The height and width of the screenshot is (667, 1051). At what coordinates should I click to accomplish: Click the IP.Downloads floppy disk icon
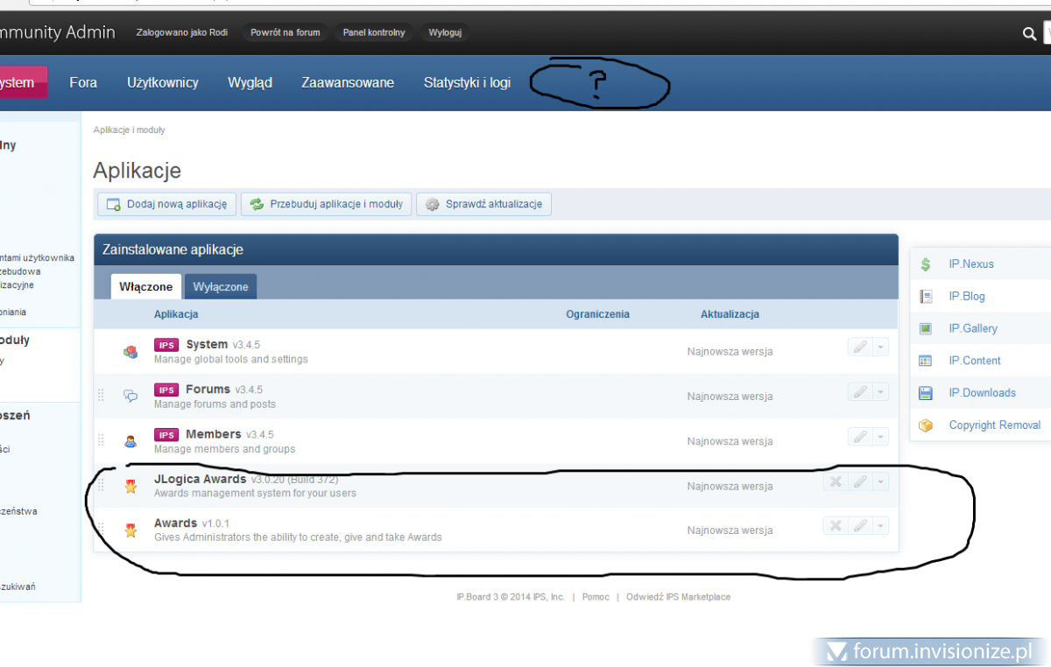point(926,393)
